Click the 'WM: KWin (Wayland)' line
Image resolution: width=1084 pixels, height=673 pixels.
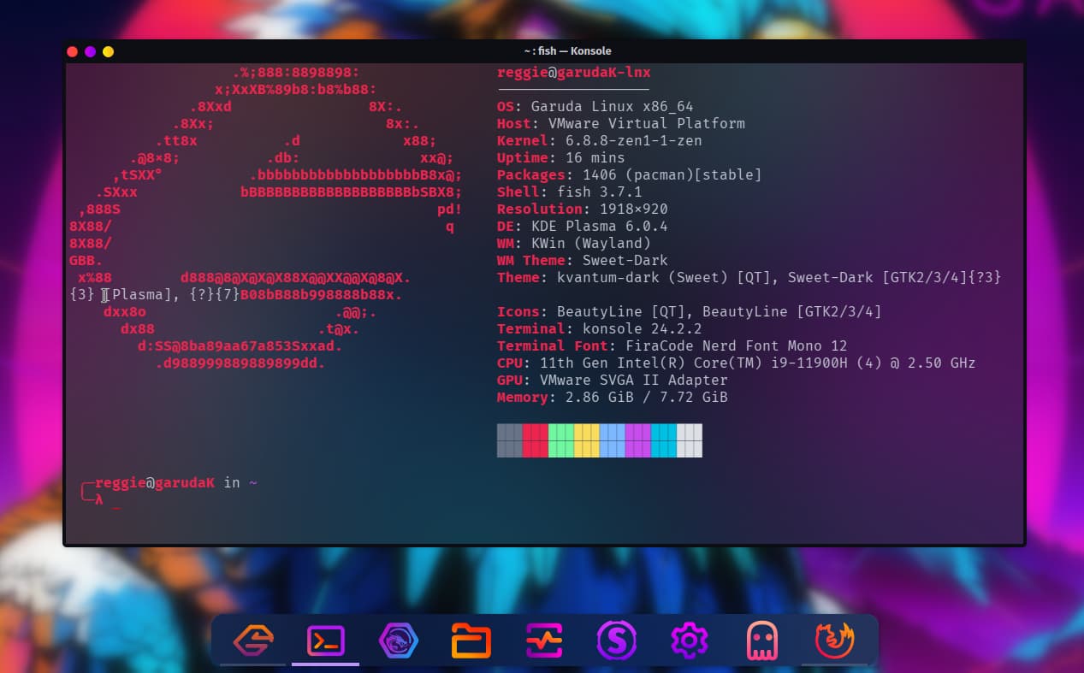(574, 244)
